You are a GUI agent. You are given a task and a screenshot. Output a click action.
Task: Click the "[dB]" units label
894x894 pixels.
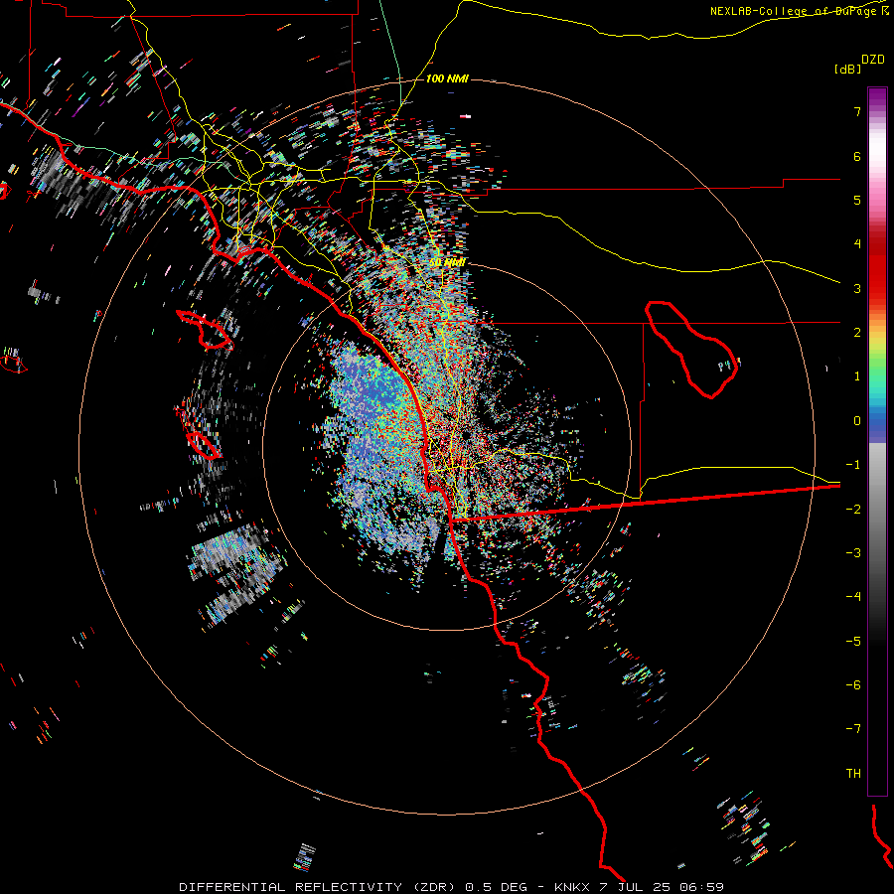[847, 69]
